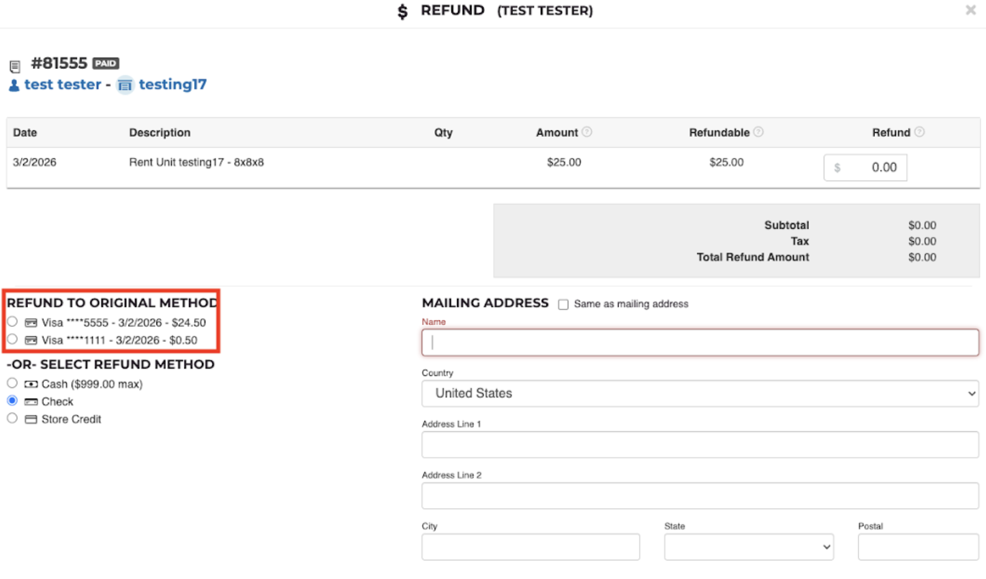The image size is (986, 579).
Task: Choose Cash as refund method
Action: (12, 384)
